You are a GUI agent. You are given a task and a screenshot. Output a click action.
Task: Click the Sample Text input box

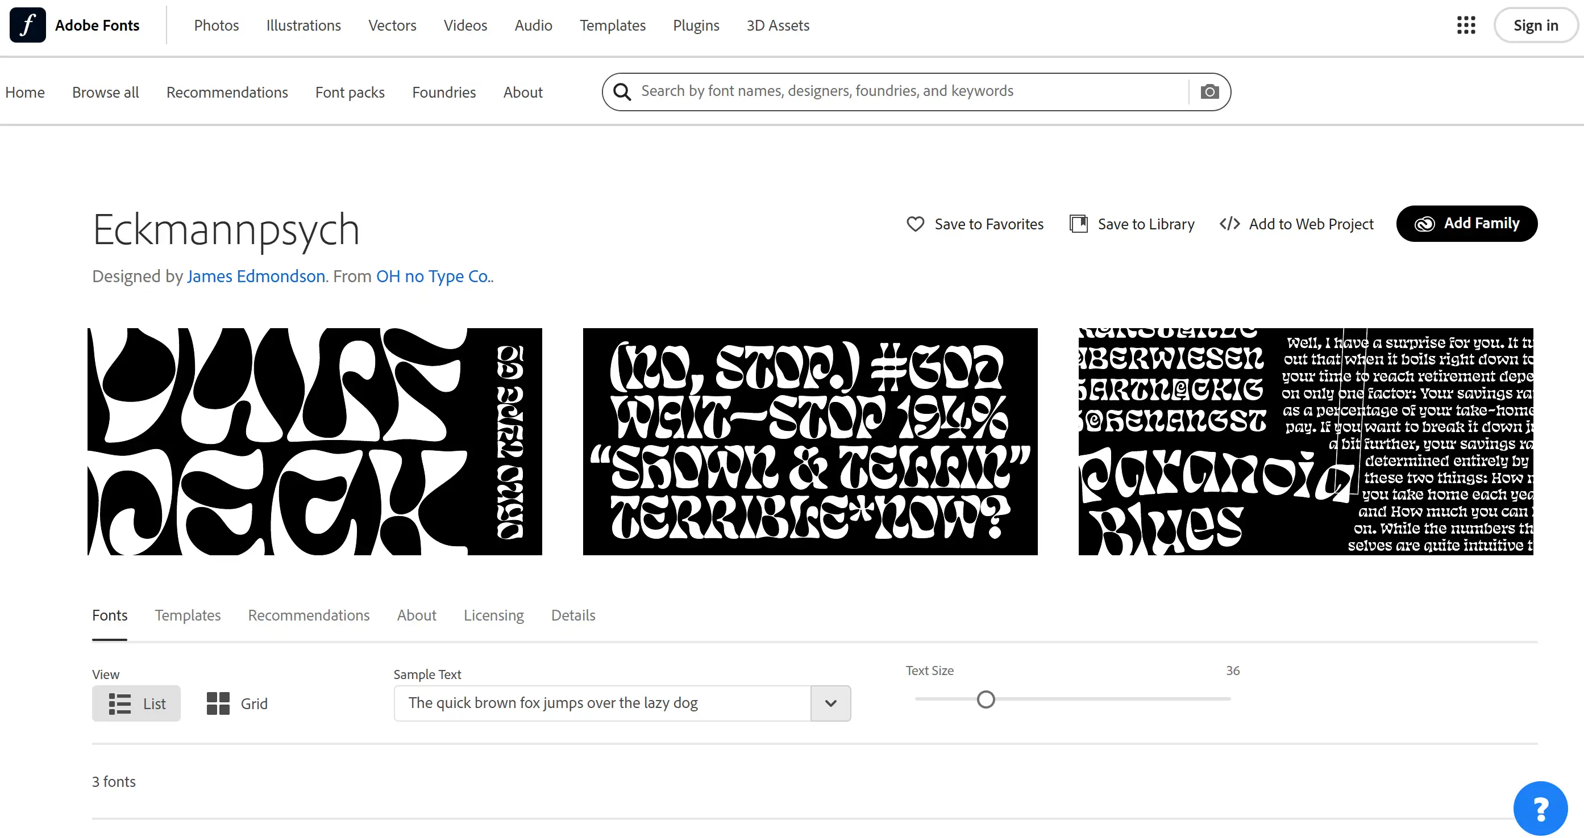(x=602, y=703)
